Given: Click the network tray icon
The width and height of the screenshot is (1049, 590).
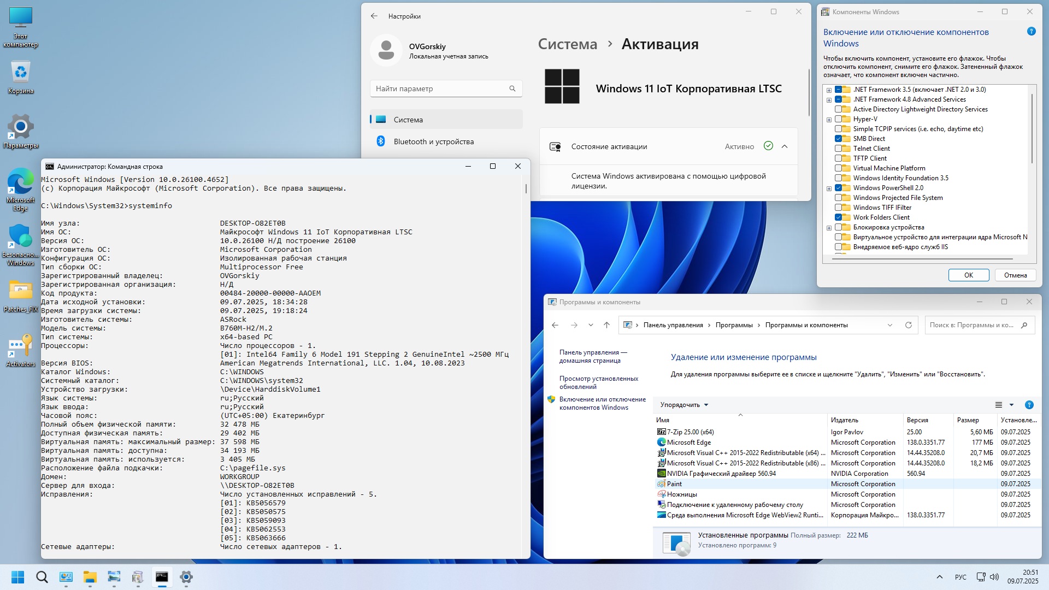Looking at the screenshot, I should [981, 577].
